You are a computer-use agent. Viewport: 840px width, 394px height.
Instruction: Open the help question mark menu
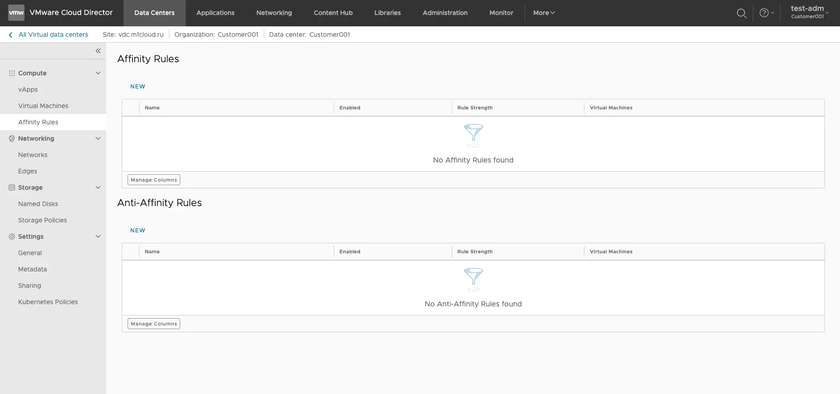[x=766, y=13]
